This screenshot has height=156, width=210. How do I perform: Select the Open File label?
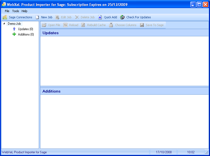point(54,25)
